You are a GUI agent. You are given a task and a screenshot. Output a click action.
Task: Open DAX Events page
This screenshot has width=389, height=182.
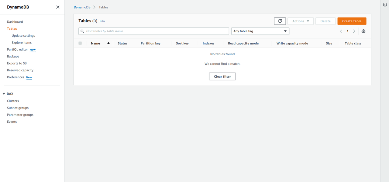tap(12, 122)
